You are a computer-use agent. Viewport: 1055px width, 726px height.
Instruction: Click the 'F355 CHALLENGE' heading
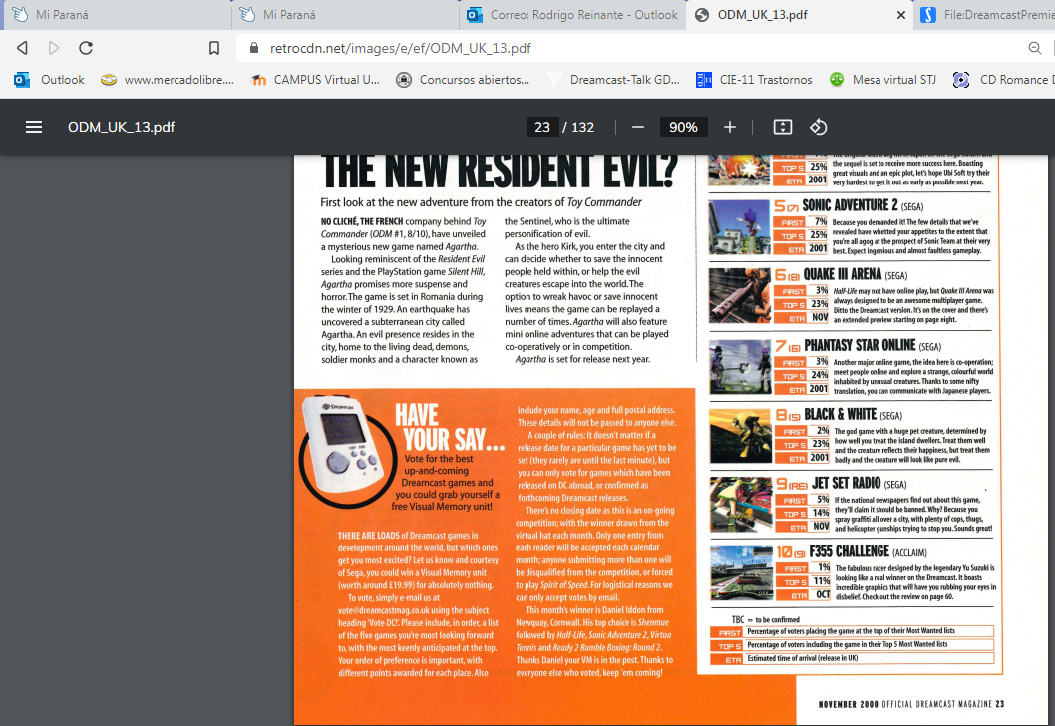(x=849, y=551)
